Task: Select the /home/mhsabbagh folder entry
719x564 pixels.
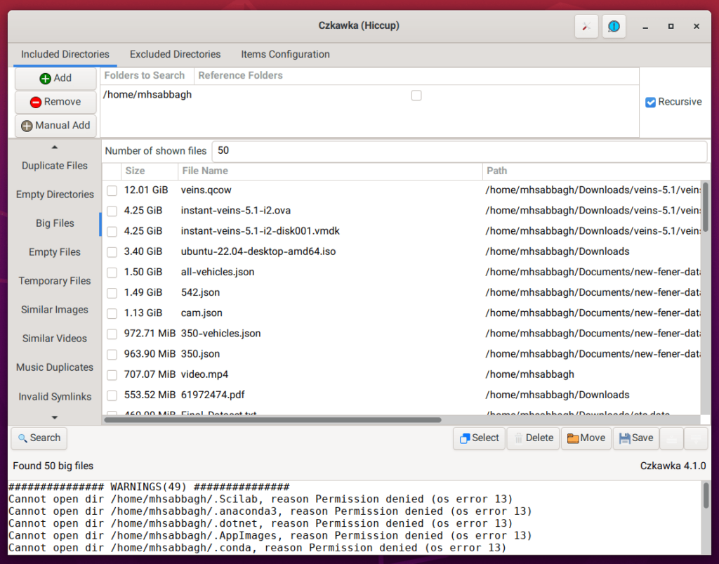Action: pyautogui.click(x=147, y=95)
